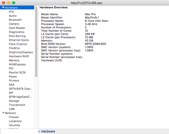Open the SAS section

(x=12, y=85)
